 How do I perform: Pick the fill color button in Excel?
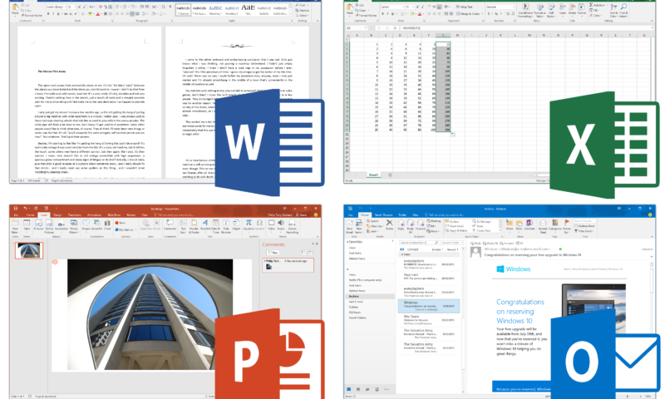(412, 13)
